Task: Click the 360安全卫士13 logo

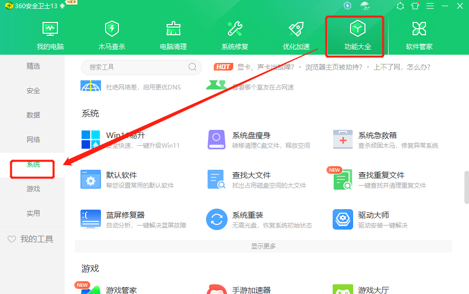Action: 9,6
